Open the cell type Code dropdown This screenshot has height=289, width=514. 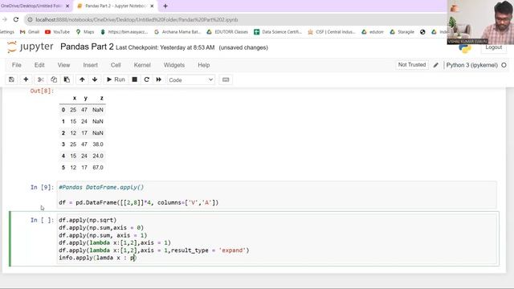tap(191, 80)
